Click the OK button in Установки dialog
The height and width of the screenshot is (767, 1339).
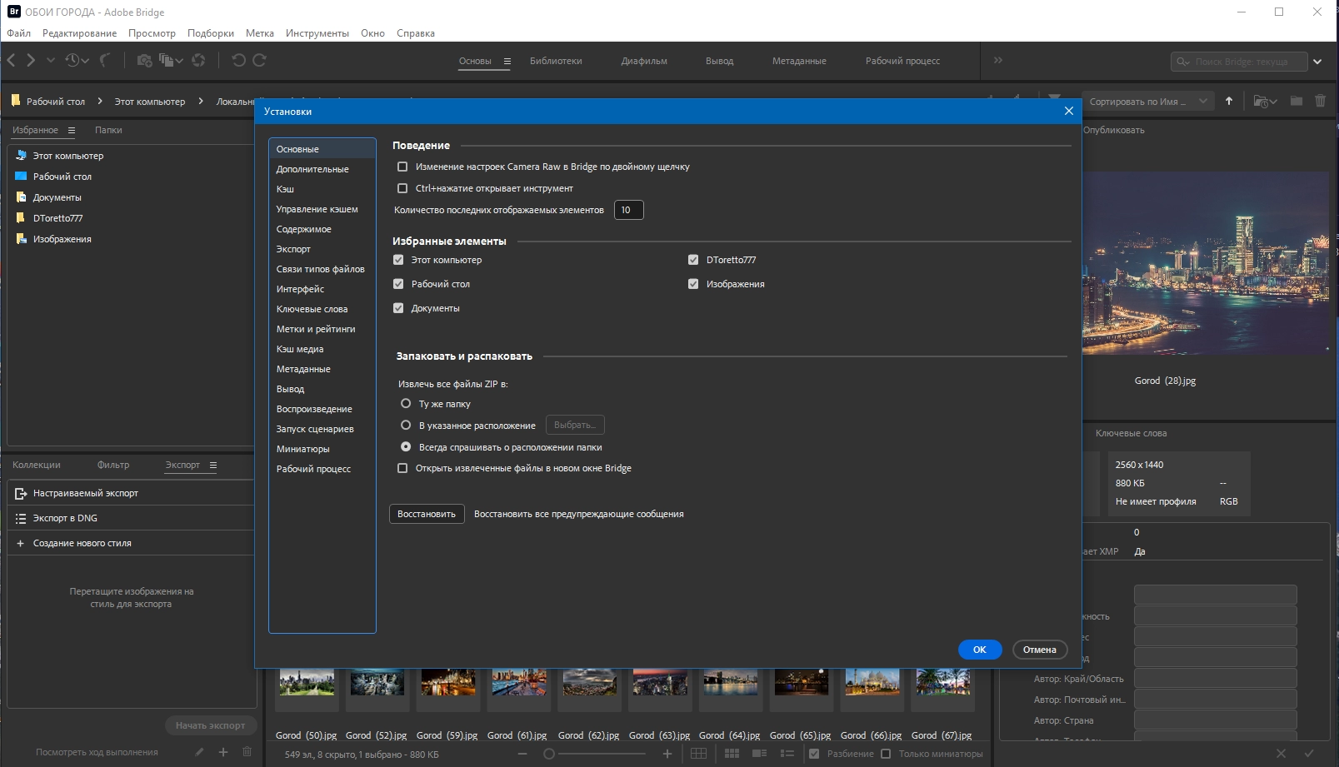point(979,650)
